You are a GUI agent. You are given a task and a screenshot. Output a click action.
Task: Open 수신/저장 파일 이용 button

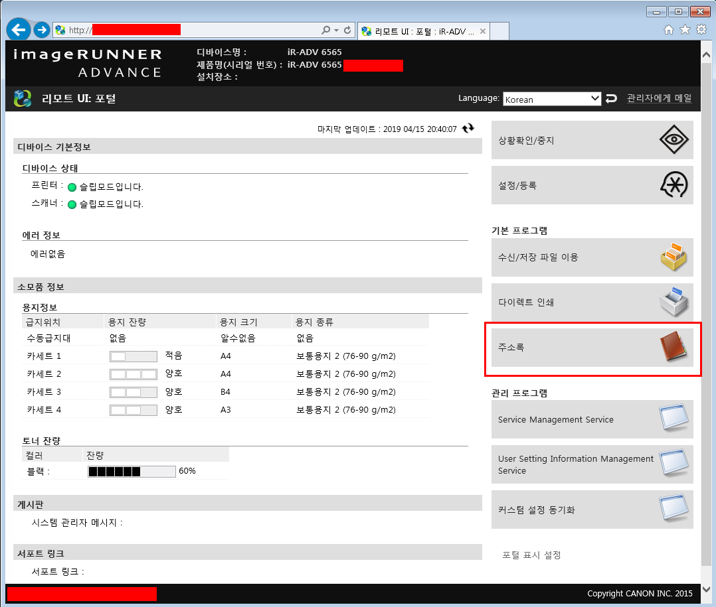click(x=592, y=257)
